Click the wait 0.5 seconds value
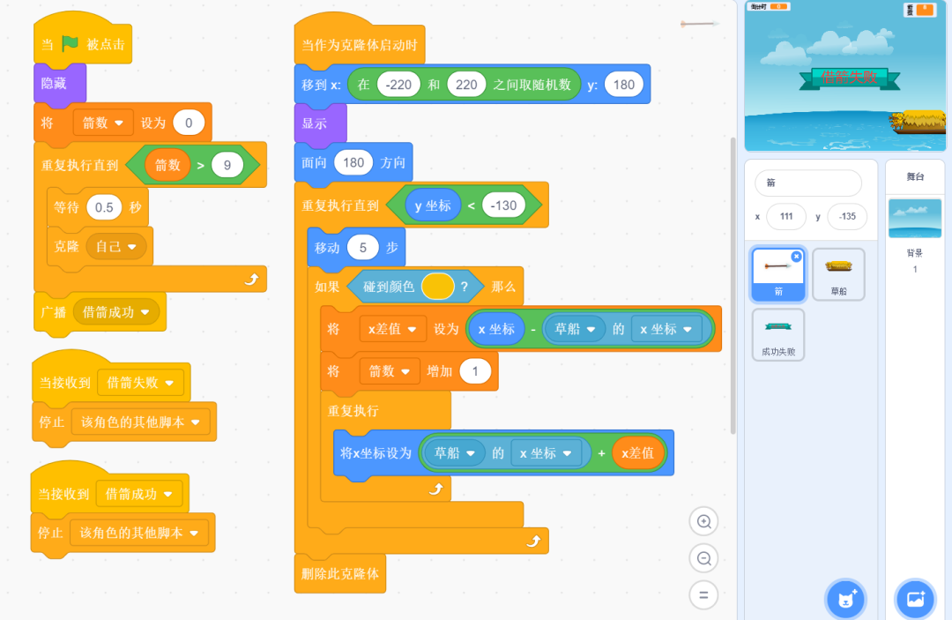952x620 pixels. (x=104, y=208)
